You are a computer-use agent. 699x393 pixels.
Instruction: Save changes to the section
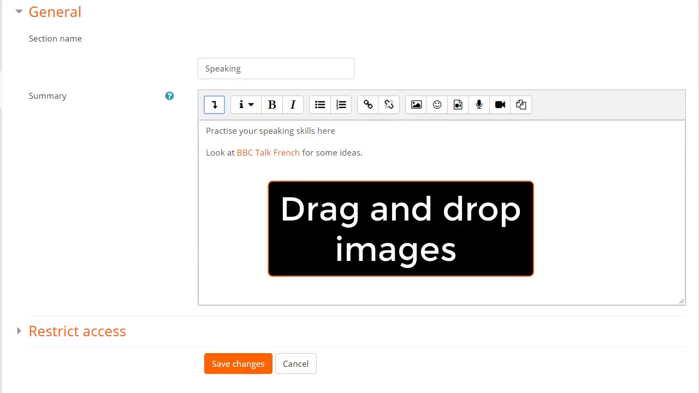pos(238,364)
